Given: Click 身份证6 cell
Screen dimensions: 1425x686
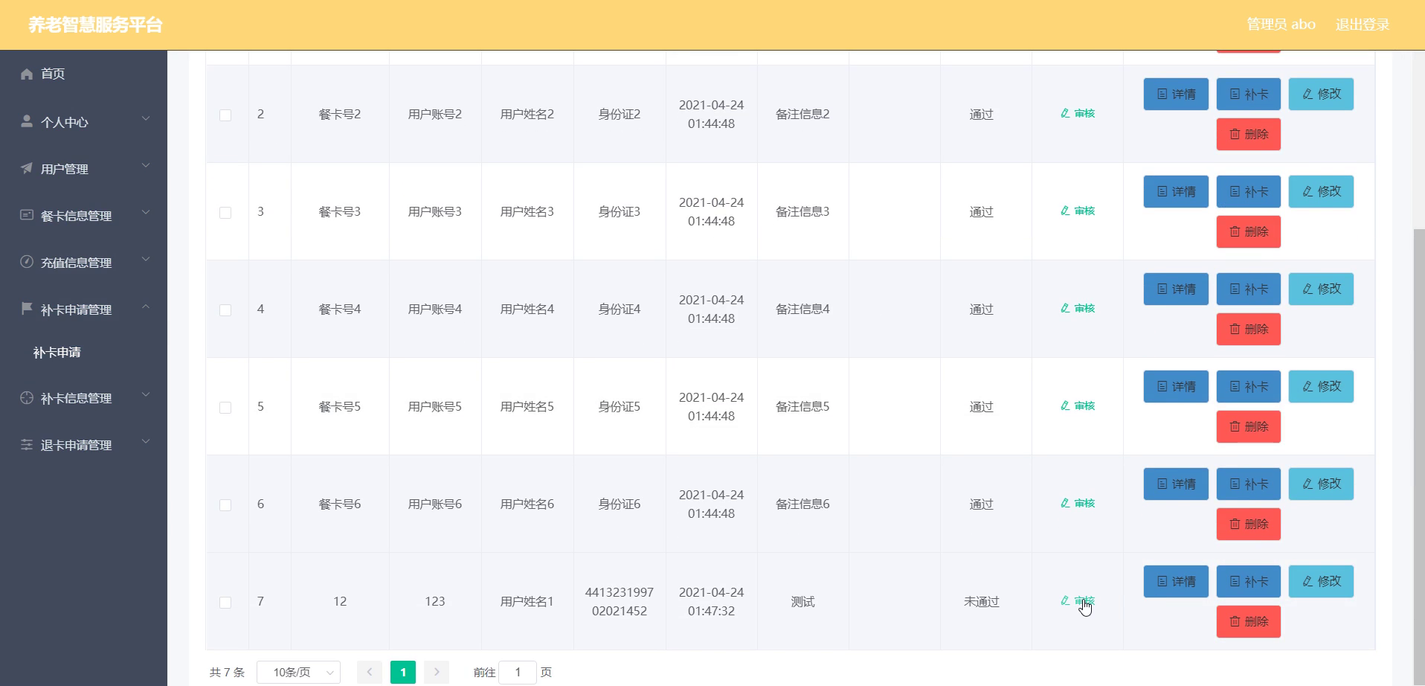Looking at the screenshot, I should 619,504.
